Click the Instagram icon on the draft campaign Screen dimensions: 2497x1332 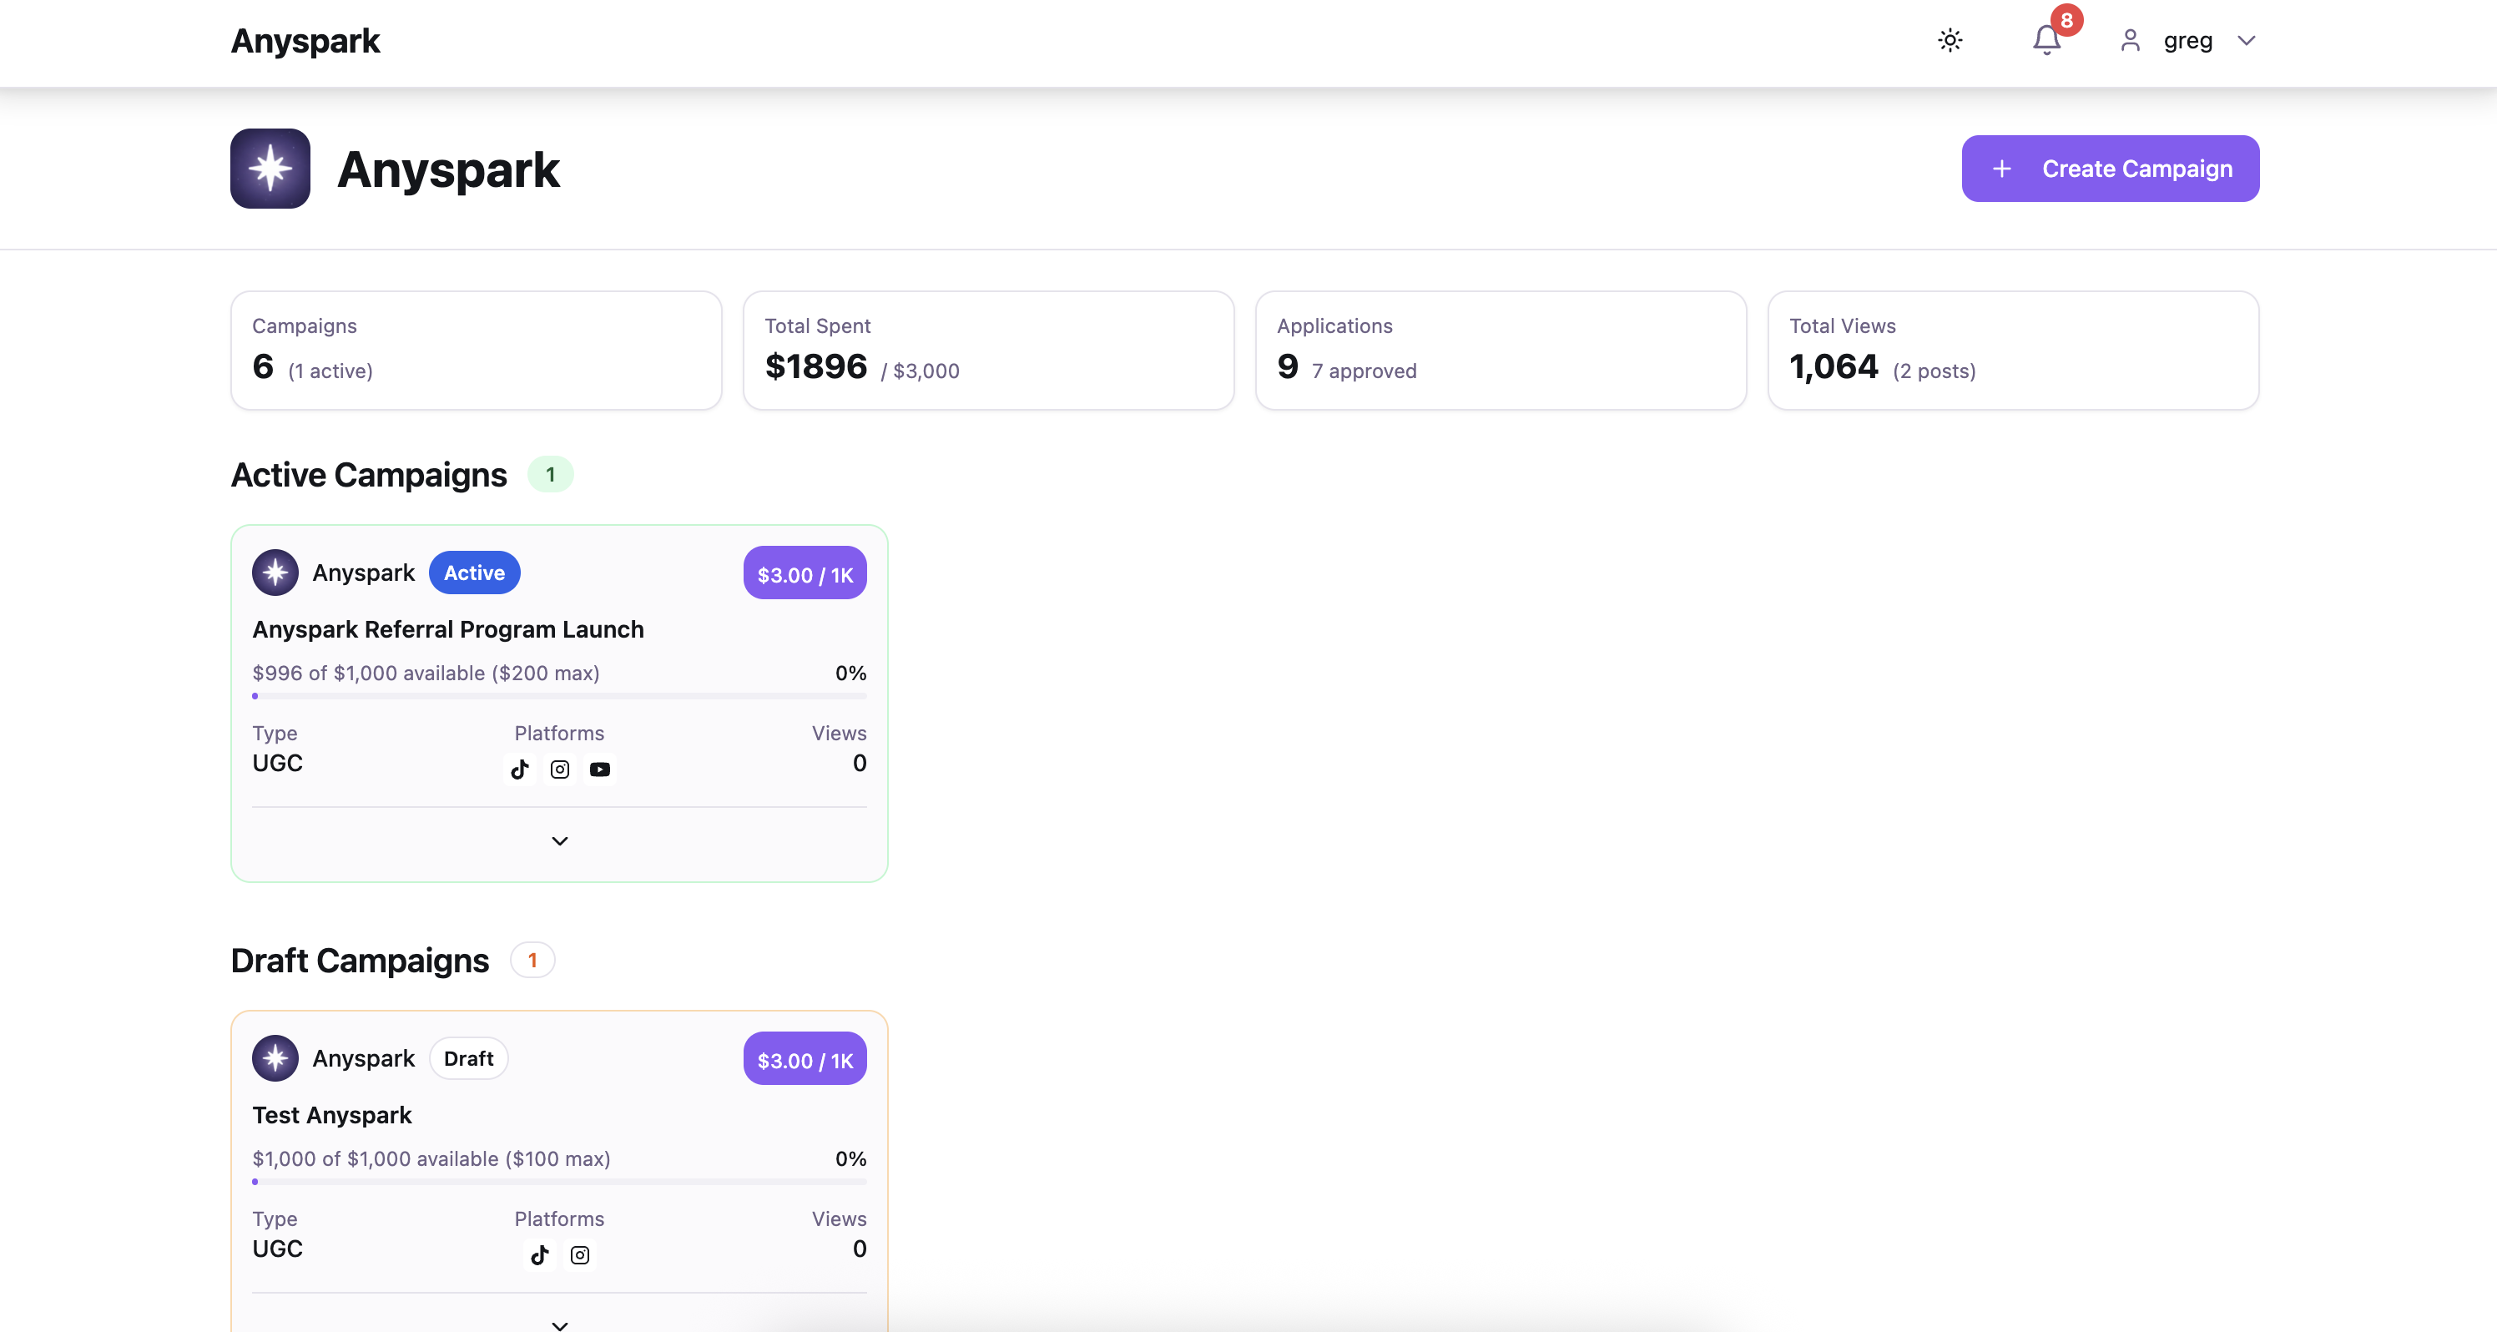(581, 1254)
